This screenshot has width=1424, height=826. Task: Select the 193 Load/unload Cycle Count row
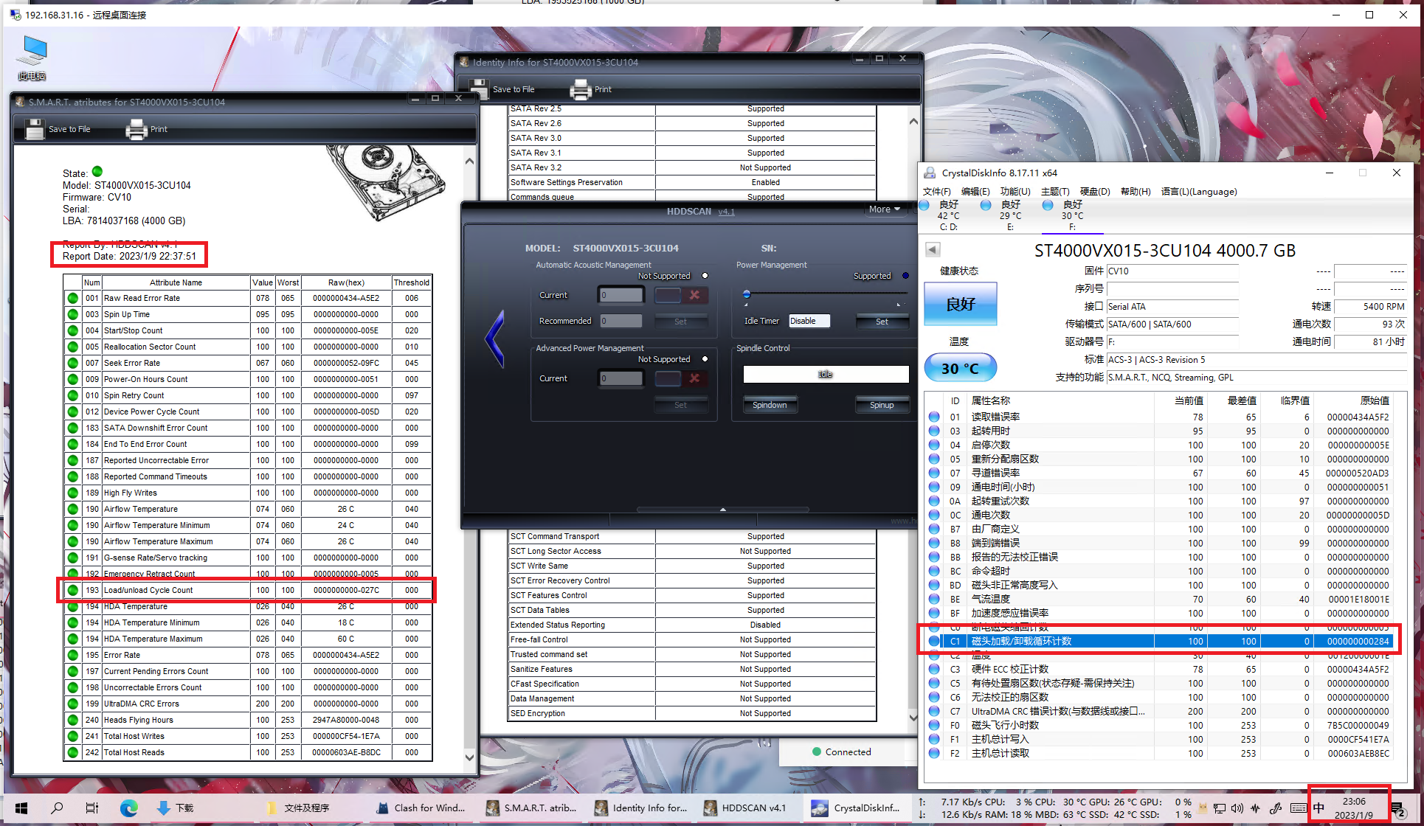[x=247, y=590]
